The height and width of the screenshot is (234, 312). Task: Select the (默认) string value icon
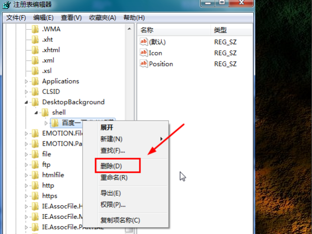pyautogui.click(x=144, y=42)
